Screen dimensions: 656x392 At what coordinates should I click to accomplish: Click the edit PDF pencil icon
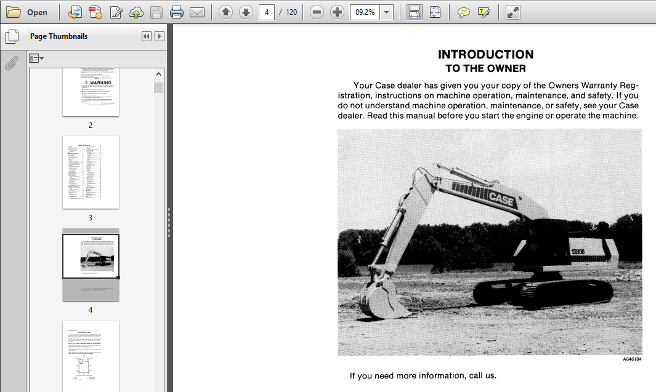pos(116,12)
